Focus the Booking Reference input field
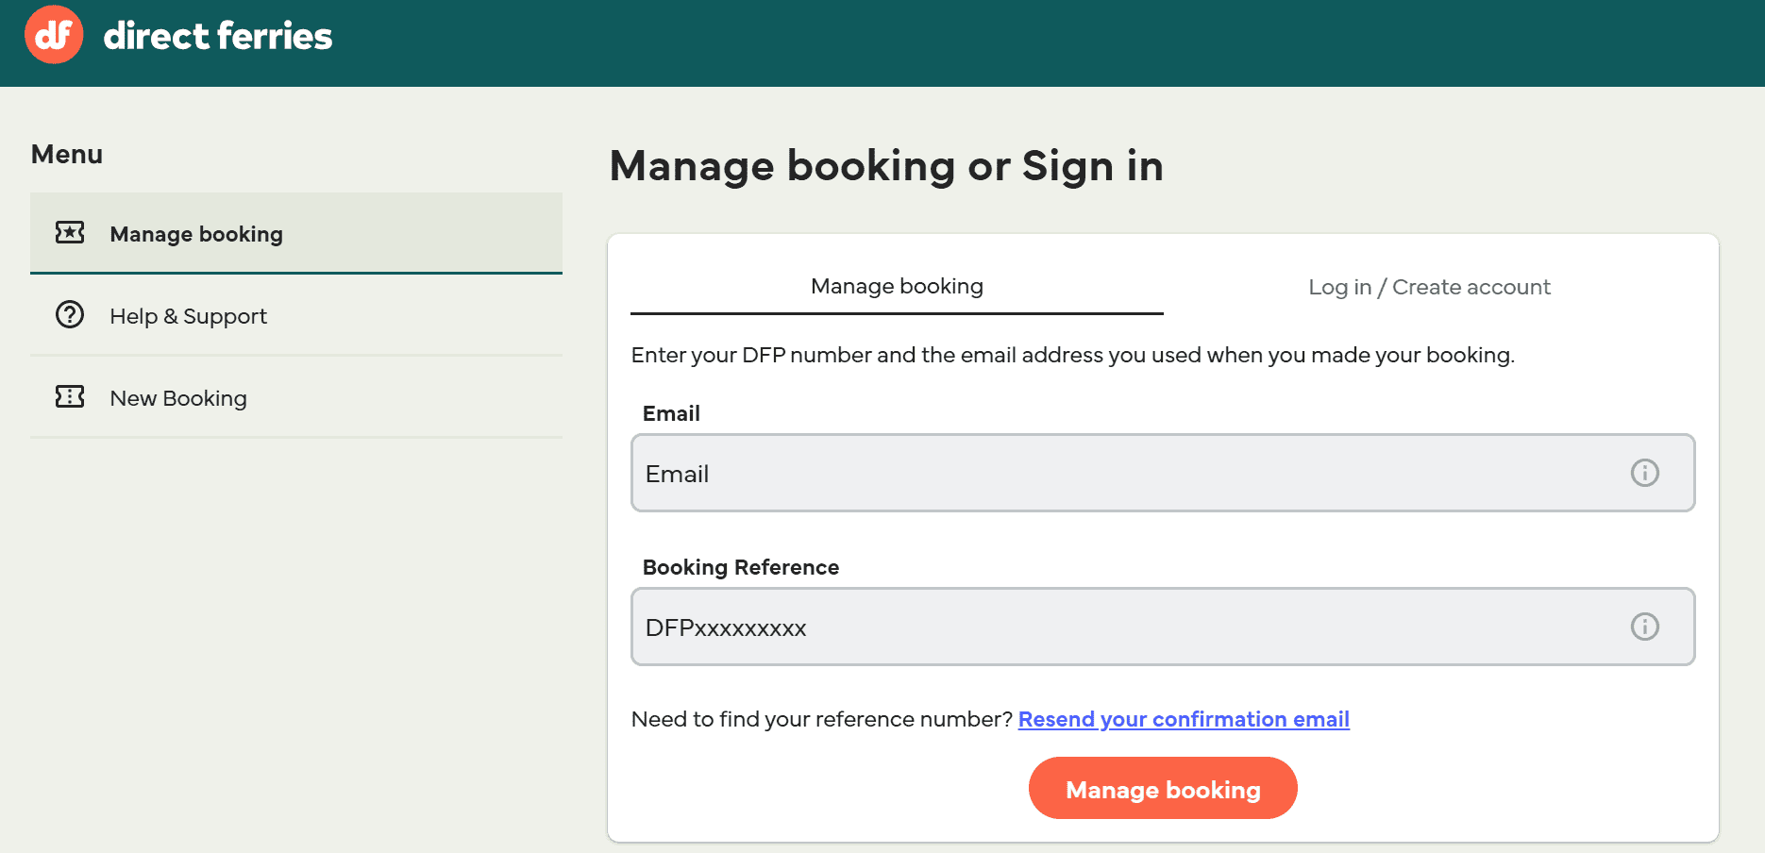Image resolution: width=1765 pixels, height=853 pixels. coord(1163,627)
